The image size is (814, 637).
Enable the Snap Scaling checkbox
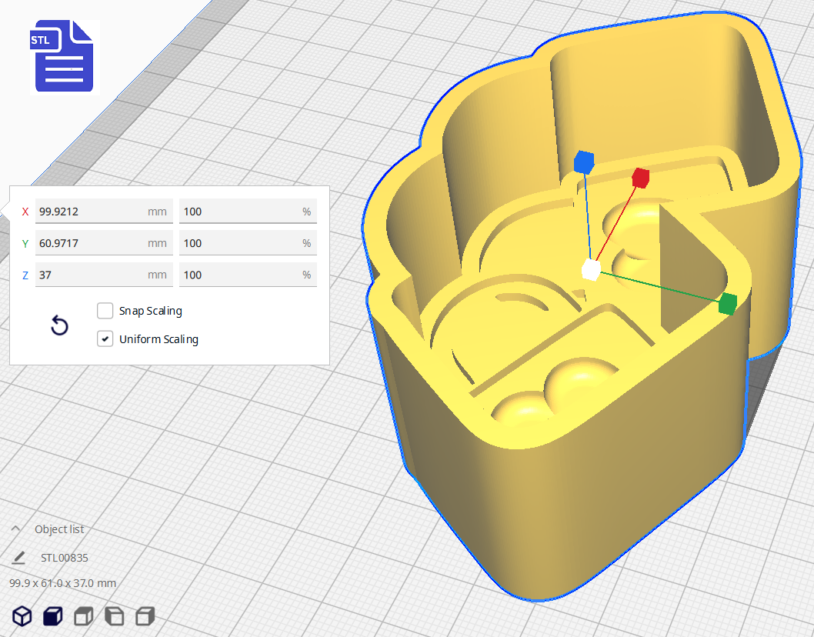coord(105,311)
